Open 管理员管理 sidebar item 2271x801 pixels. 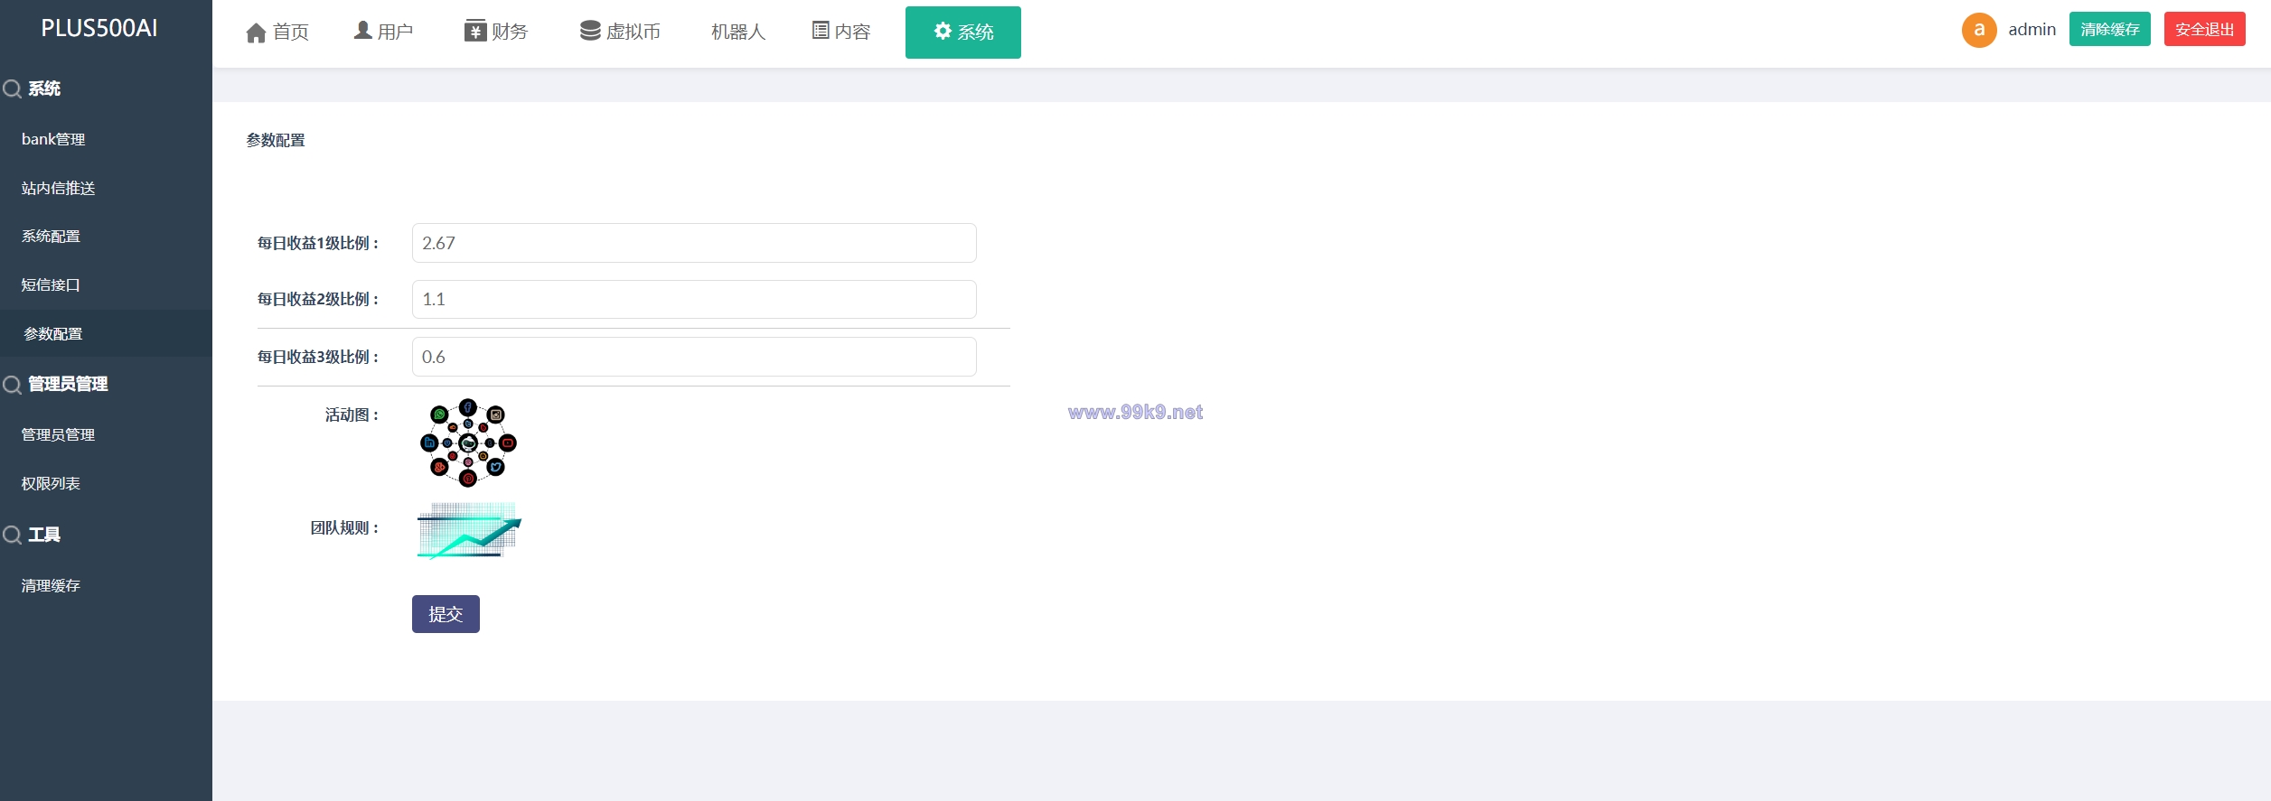(59, 435)
